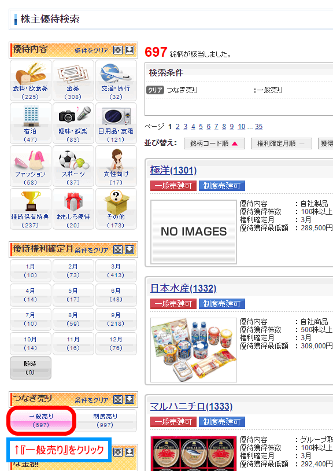Select the 食料・飲食券 bread icon category
The width and height of the screenshot is (333, 471).
[x=31, y=80]
